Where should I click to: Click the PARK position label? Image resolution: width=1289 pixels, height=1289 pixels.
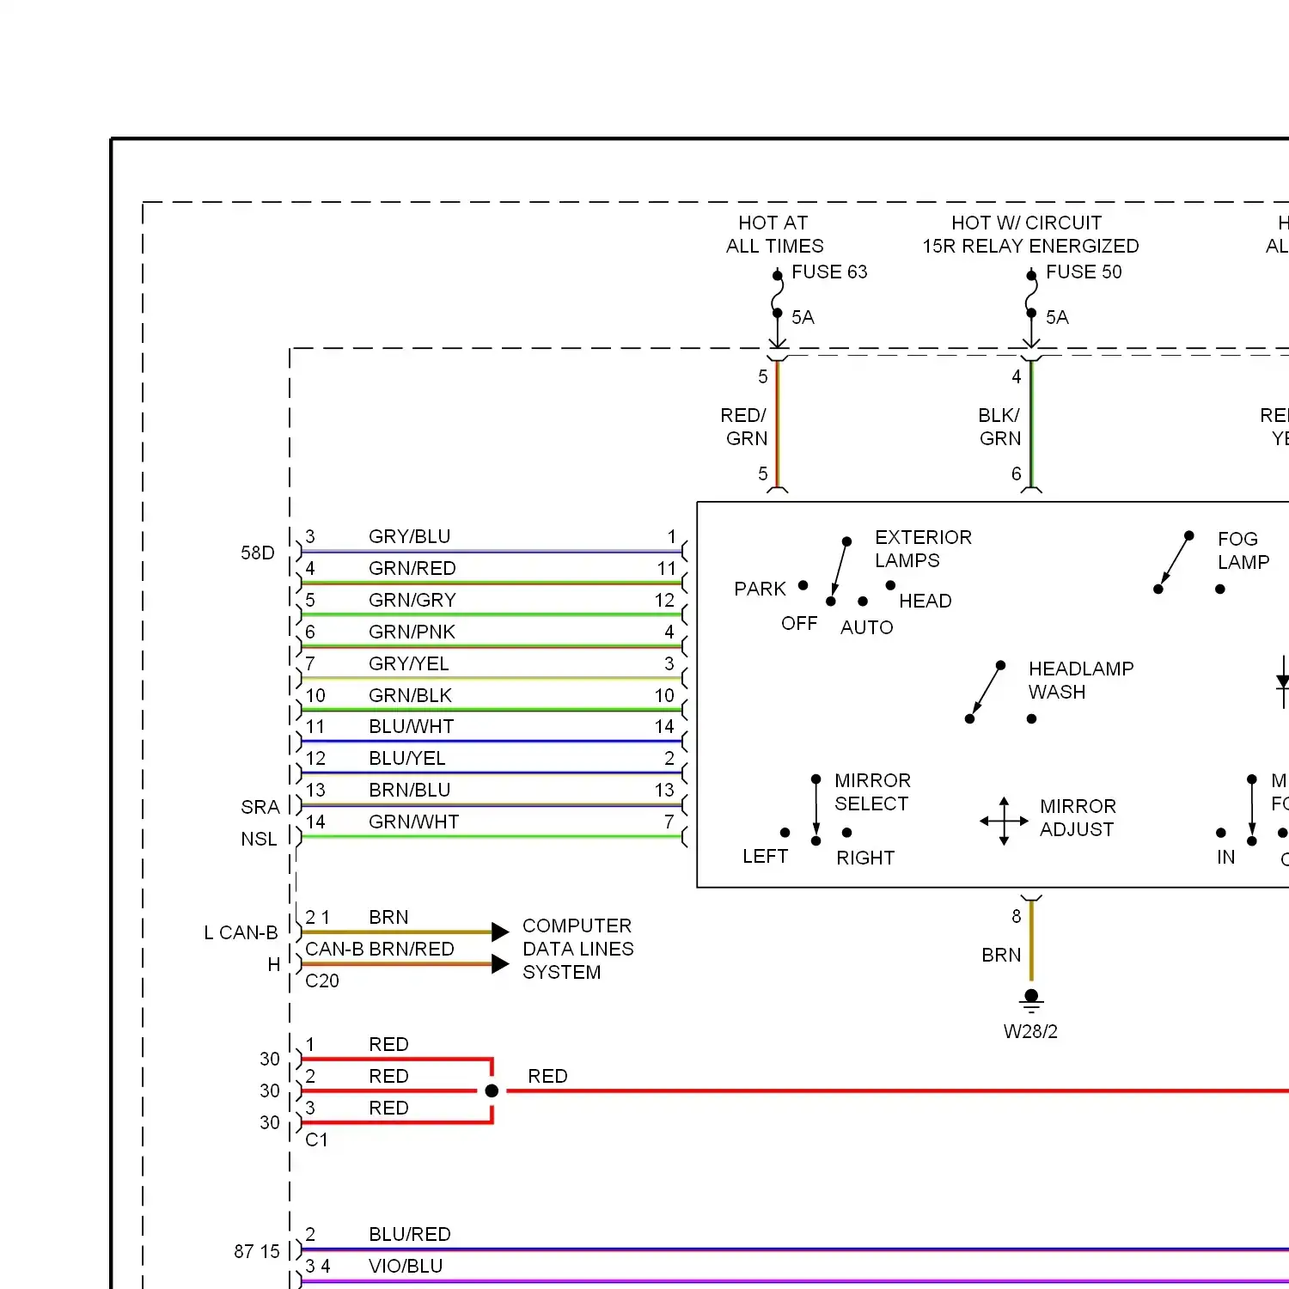point(761,590)
